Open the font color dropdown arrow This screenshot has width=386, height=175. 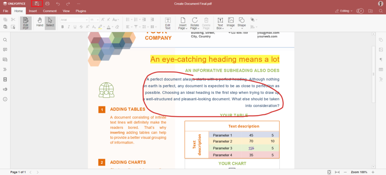click(112, 27)
